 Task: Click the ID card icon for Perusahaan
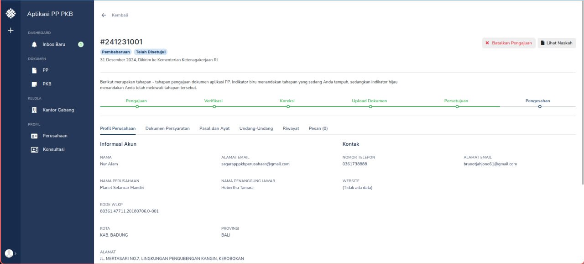click(x=34, y=136)
